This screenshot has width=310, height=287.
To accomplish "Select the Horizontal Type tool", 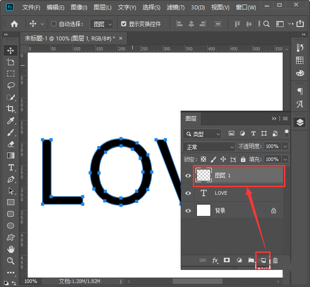I will [x=11, y=167].
